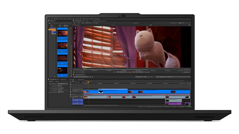The width and height of the screenshot is (239, 134).
Task: Select the second tool below the arrow
Action: 71,85
